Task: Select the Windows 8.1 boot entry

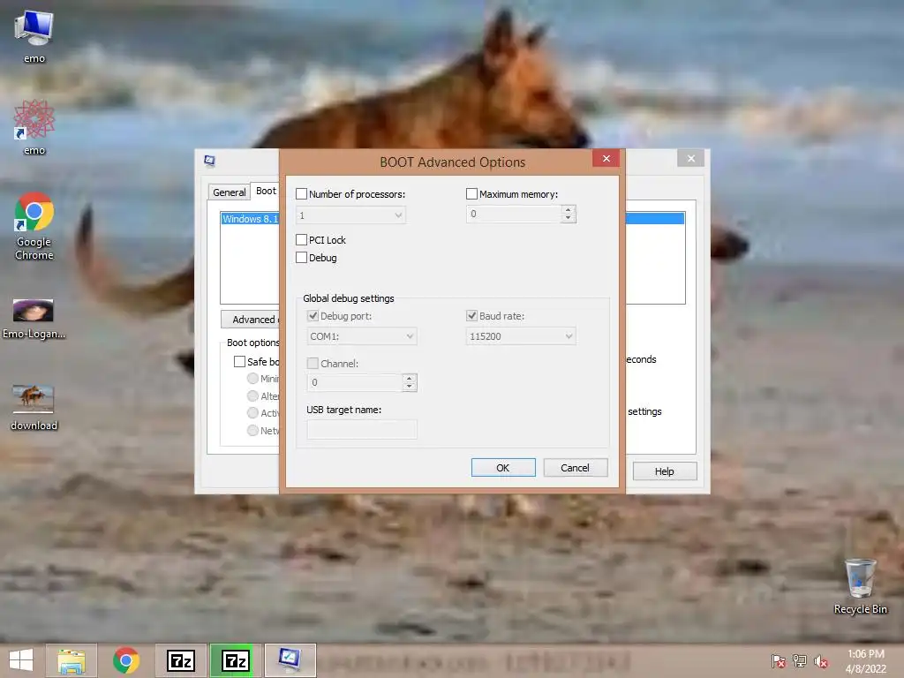Action: coord(250,219)
